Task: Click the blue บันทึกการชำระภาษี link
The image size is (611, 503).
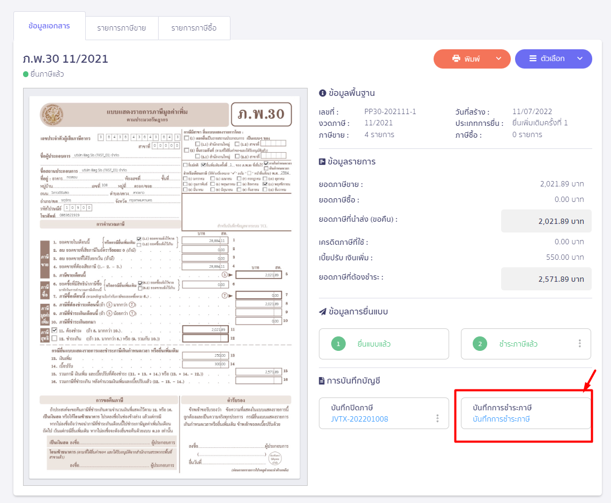Action: tap(501, 419)
